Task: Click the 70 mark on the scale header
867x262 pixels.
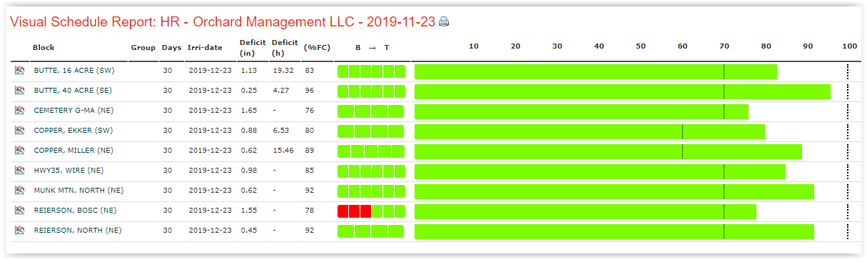Action: click(724, 46)
